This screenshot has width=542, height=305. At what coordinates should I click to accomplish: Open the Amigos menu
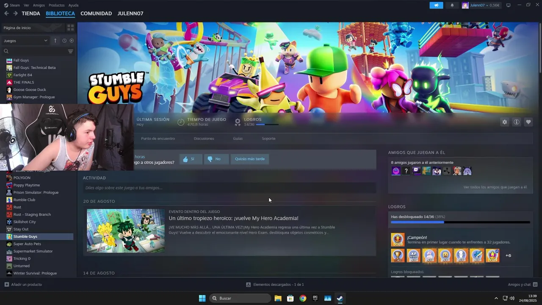tap(39, 5)
